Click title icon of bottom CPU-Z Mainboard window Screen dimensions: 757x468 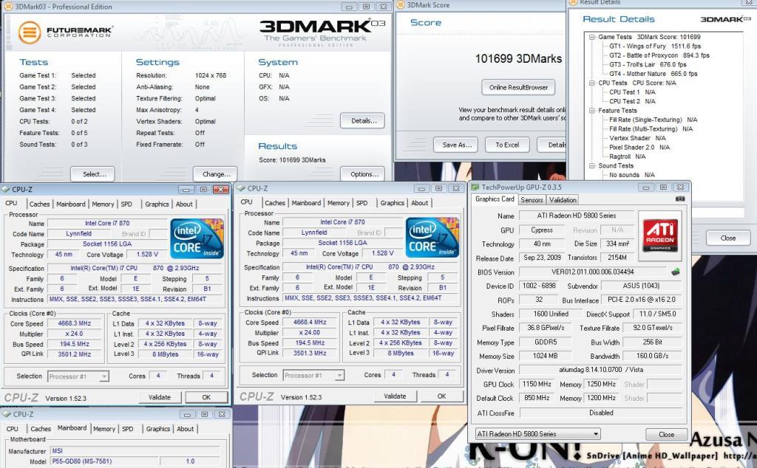pyautogui.click(x=6, y=414)
